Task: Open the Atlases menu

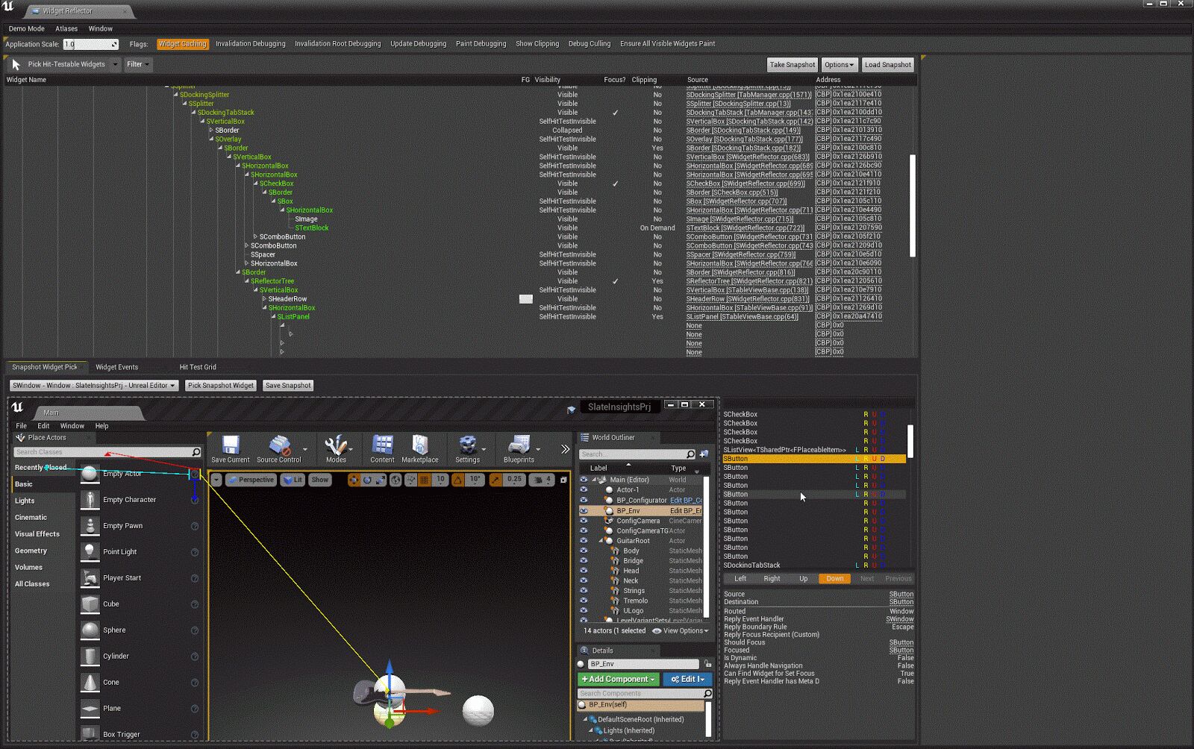Action: point(66,28)
